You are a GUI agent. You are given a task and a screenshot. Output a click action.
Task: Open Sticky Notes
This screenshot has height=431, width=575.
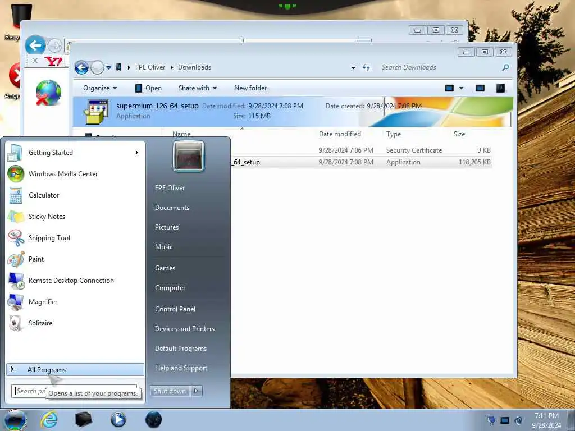pyautogui.click(x=75, y=216)
